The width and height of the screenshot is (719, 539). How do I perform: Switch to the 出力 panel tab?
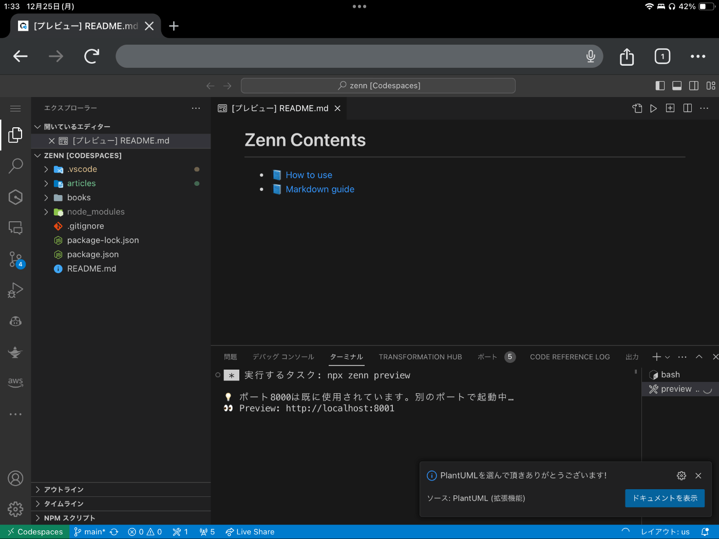tap(632, 357)
